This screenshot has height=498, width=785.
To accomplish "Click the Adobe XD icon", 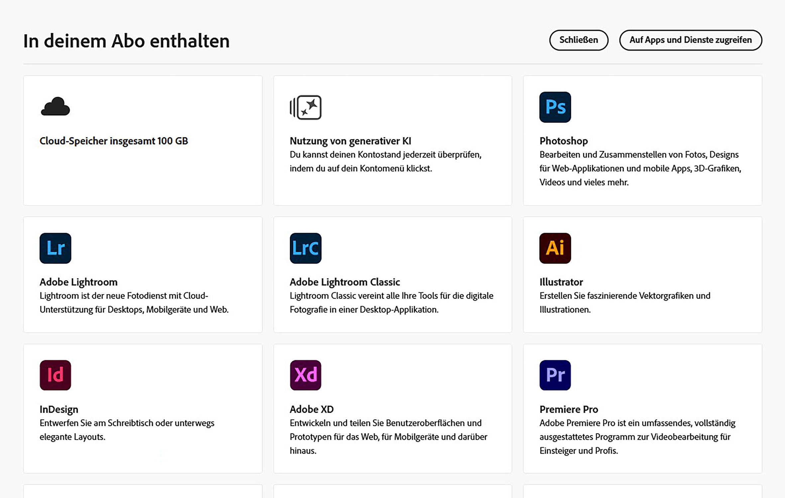I will click(305, 375).
